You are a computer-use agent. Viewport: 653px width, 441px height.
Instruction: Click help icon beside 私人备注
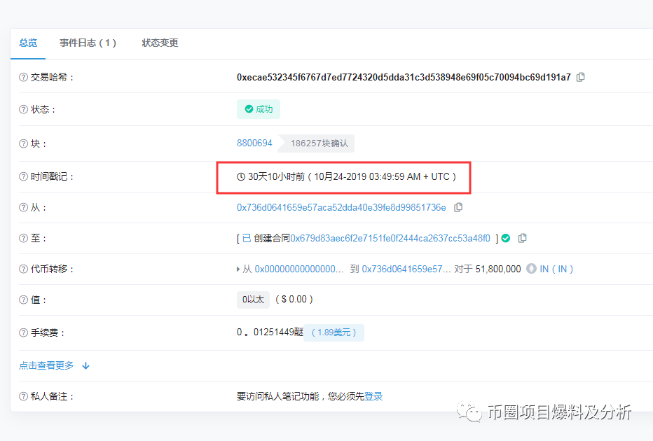[23, 396]
